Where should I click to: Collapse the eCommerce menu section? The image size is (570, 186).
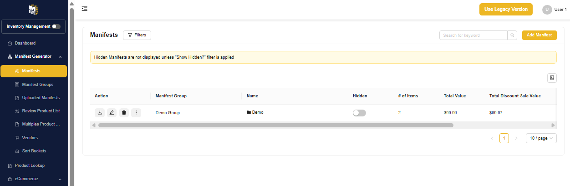click(x=60, y=179)
